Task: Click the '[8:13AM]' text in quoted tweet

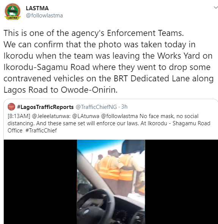Action: pyautogui.click(x=19, y=116)
